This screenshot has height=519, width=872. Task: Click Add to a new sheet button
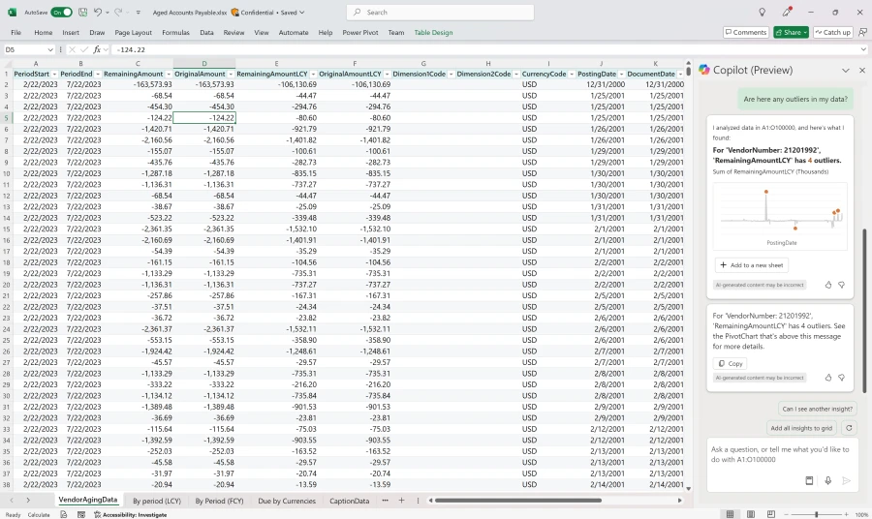(751, 265)
